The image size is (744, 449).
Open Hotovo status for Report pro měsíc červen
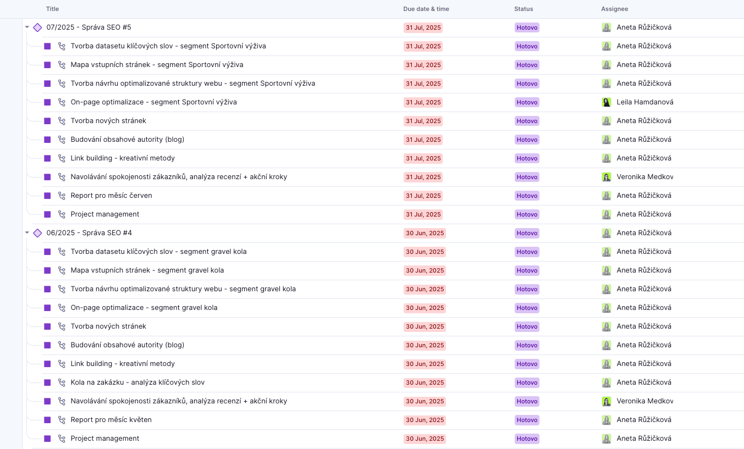click(527, 196)
